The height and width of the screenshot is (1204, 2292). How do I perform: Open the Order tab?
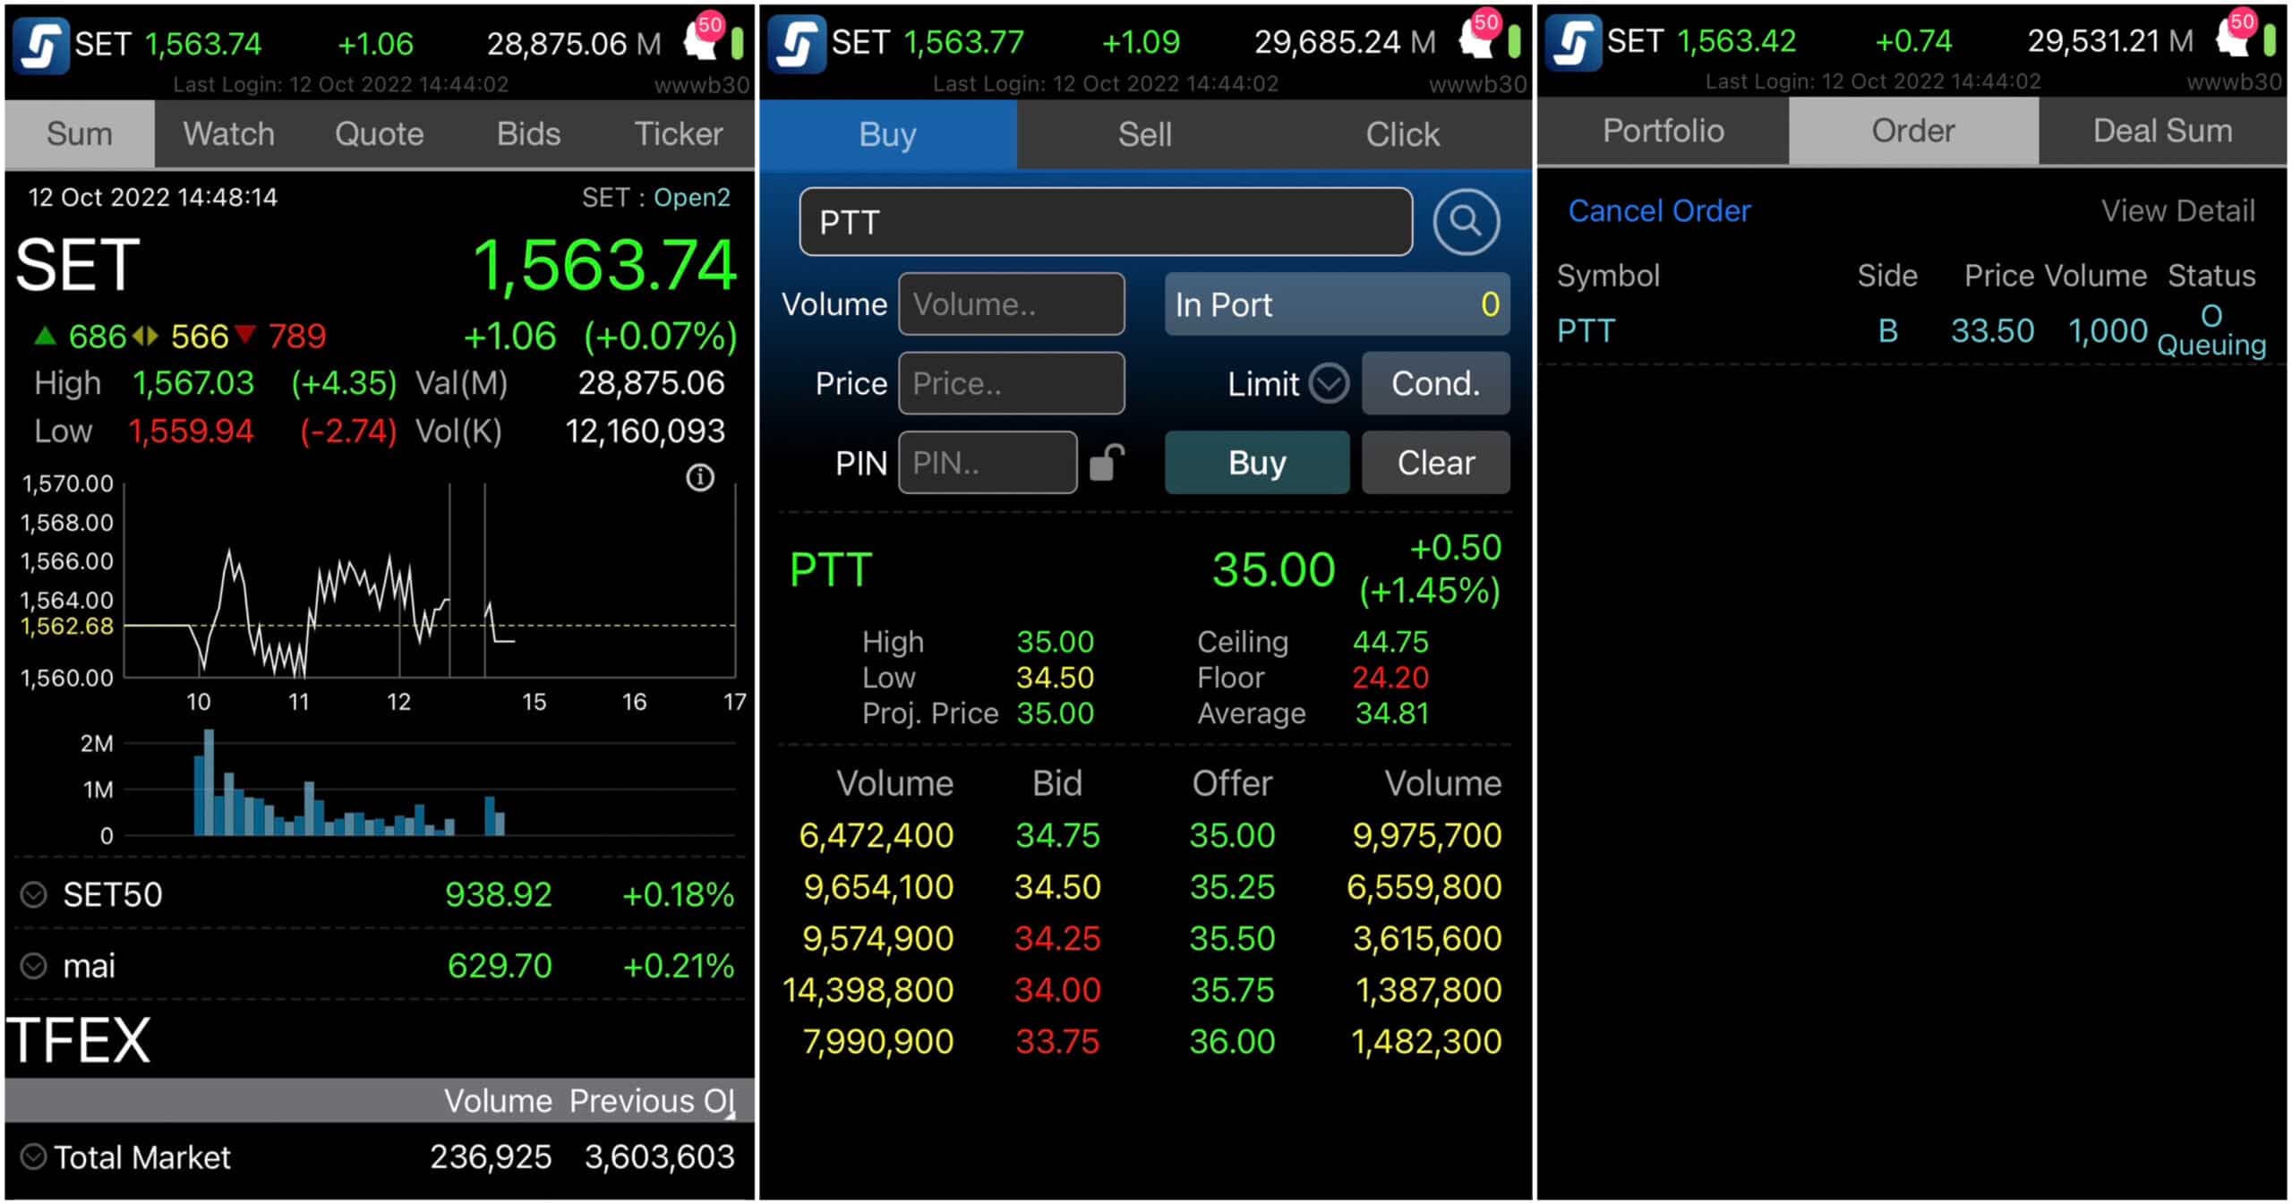pyautogui.click(x=1913, y=131)
